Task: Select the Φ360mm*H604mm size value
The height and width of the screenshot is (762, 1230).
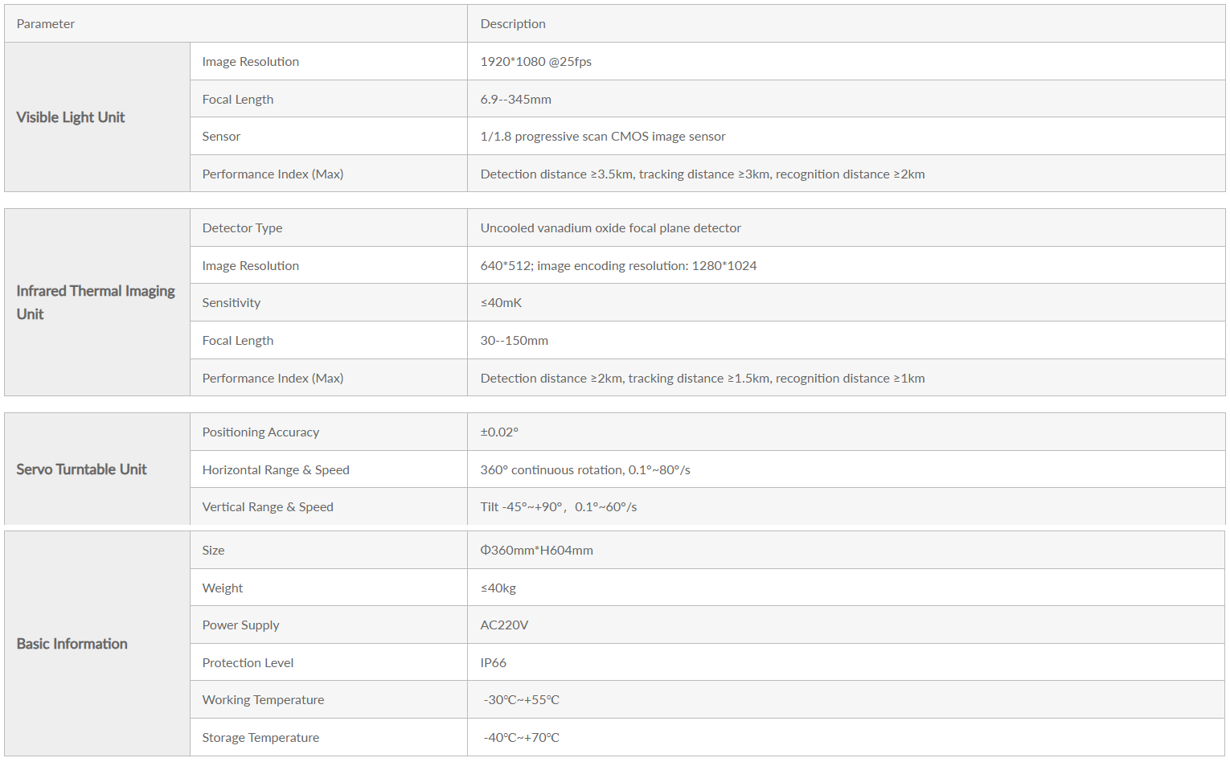Action: coord(537,551)
